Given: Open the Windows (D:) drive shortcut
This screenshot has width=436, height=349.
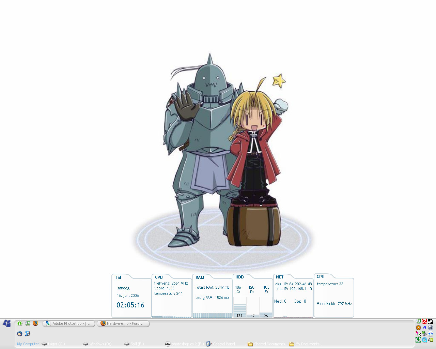Looking at the screenshot, I should coord(97,344).
